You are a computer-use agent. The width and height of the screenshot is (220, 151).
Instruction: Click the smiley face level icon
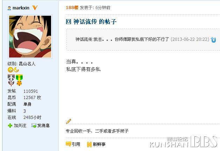[10, 70]
